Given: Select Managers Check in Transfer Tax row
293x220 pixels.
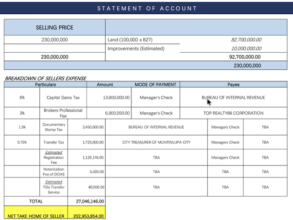Looking at the screenshot, I should (x=225, y=142).
